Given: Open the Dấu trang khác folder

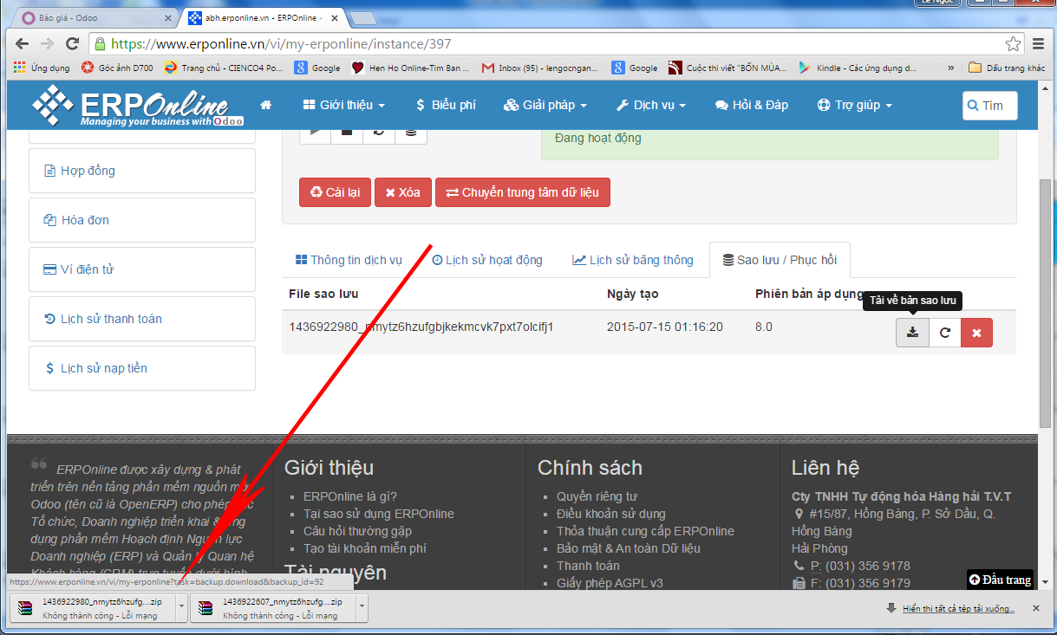Looking at the screenshot, I should [x=1007, y=68].
